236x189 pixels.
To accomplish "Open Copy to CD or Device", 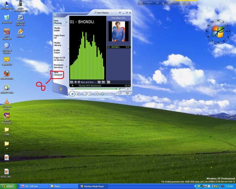I will pos(59,59).
